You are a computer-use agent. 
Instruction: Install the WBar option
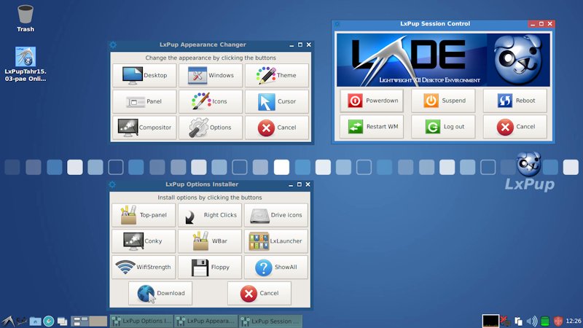(x=210, y=241)
